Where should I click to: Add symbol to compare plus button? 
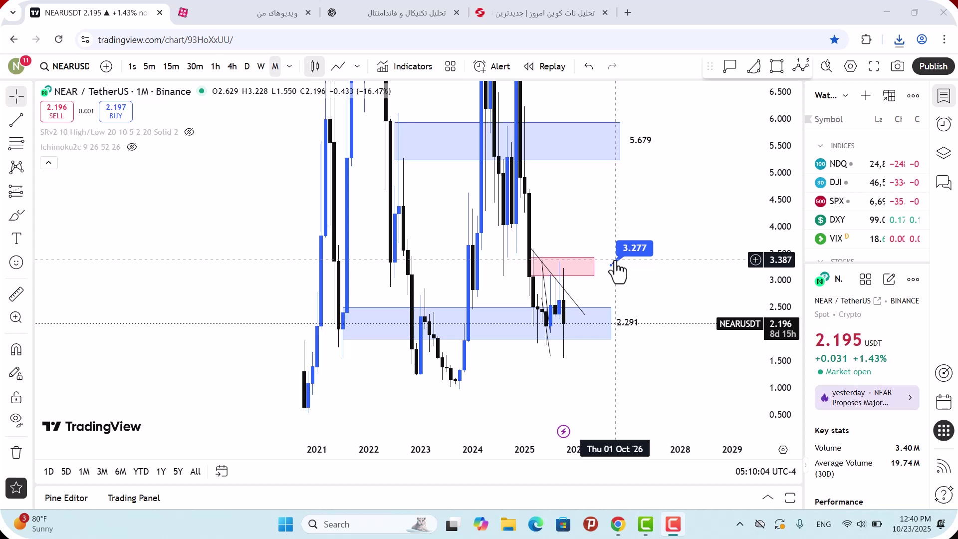click(x=106, y=66)
